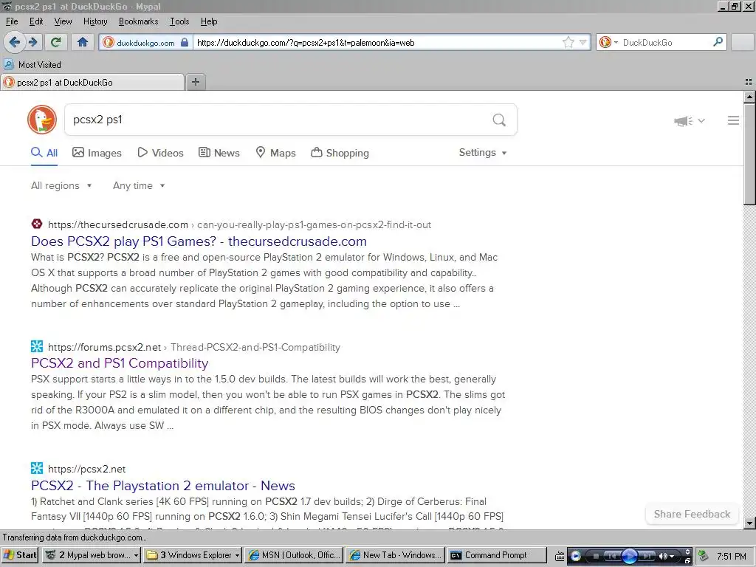Click the Share Feedback button
The width and height of the screenshot is (756, 567).
692,514
